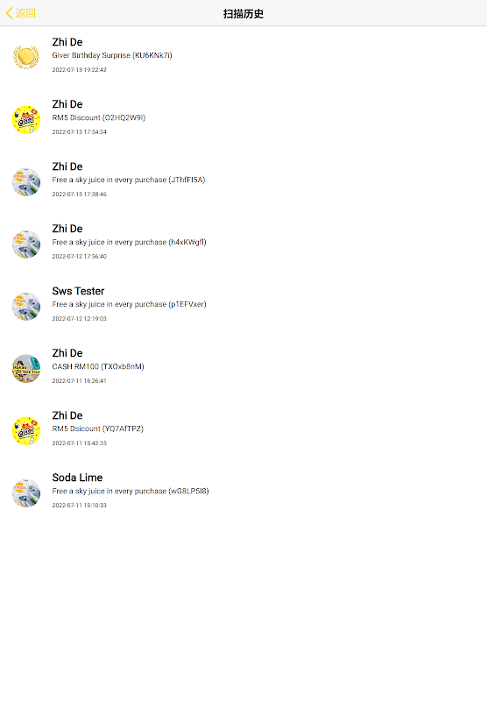
Task: Select the entry dated 2022-07-13 17:38:46
Action: pyautogui.click(x=243, y=181)
